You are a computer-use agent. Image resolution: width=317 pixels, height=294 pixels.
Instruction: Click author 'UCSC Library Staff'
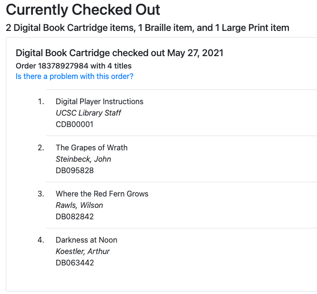pos(88,113)
